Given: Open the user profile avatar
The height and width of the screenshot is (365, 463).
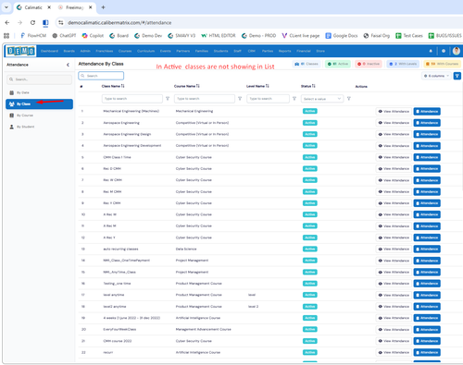Looking at the screenshot, I should (457, 51).
